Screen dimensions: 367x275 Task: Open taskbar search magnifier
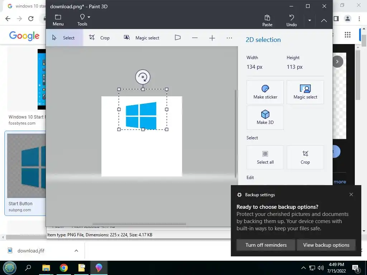pos(28,267)
